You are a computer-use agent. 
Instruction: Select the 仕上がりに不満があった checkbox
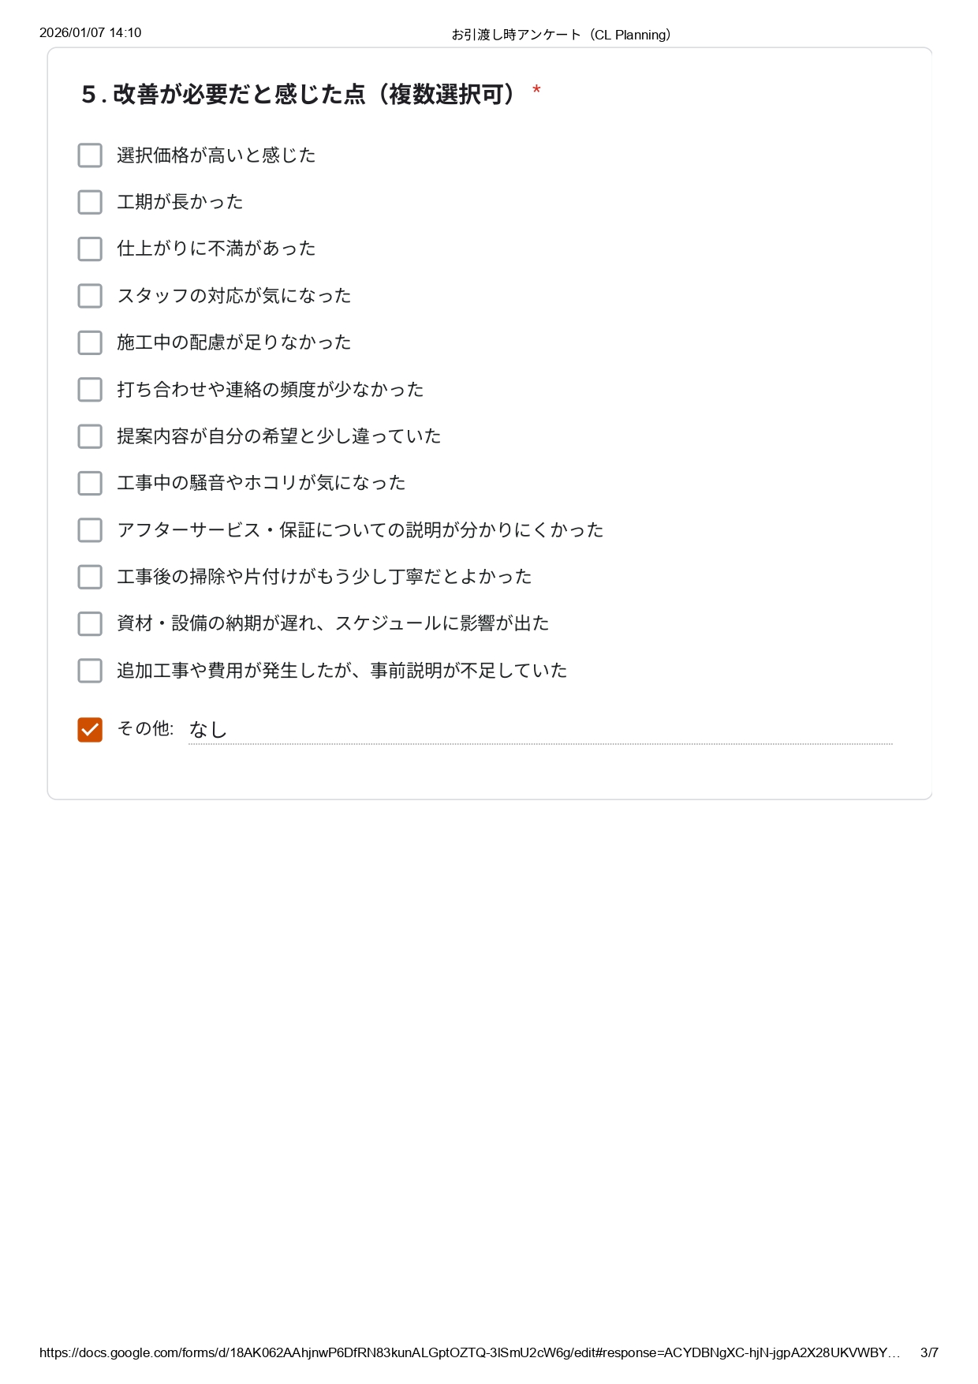[90, 249]
